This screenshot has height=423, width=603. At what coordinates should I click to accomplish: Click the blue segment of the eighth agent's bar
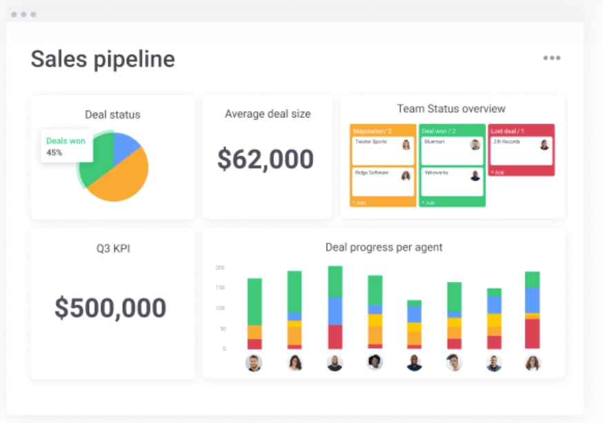coord(532,301)
